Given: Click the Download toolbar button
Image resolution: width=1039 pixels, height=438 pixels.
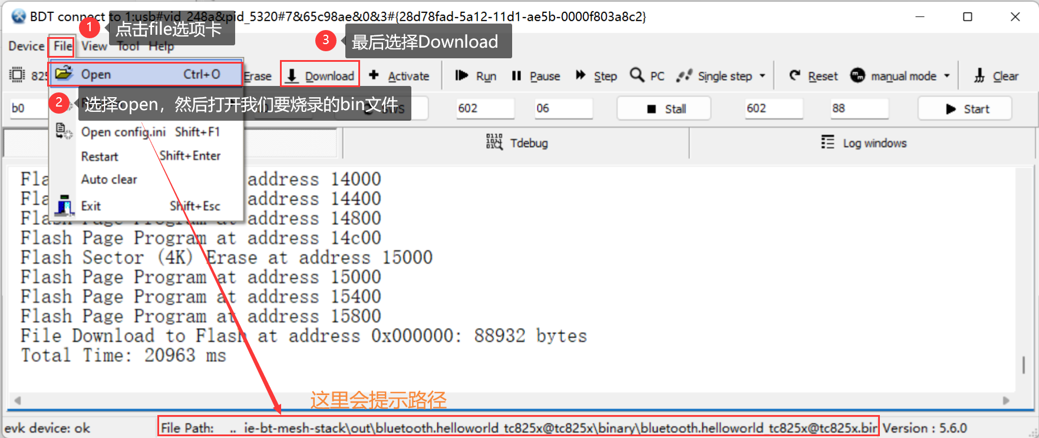Looking at the screenshot, I should pyautogui.click(x=320, y=75).
